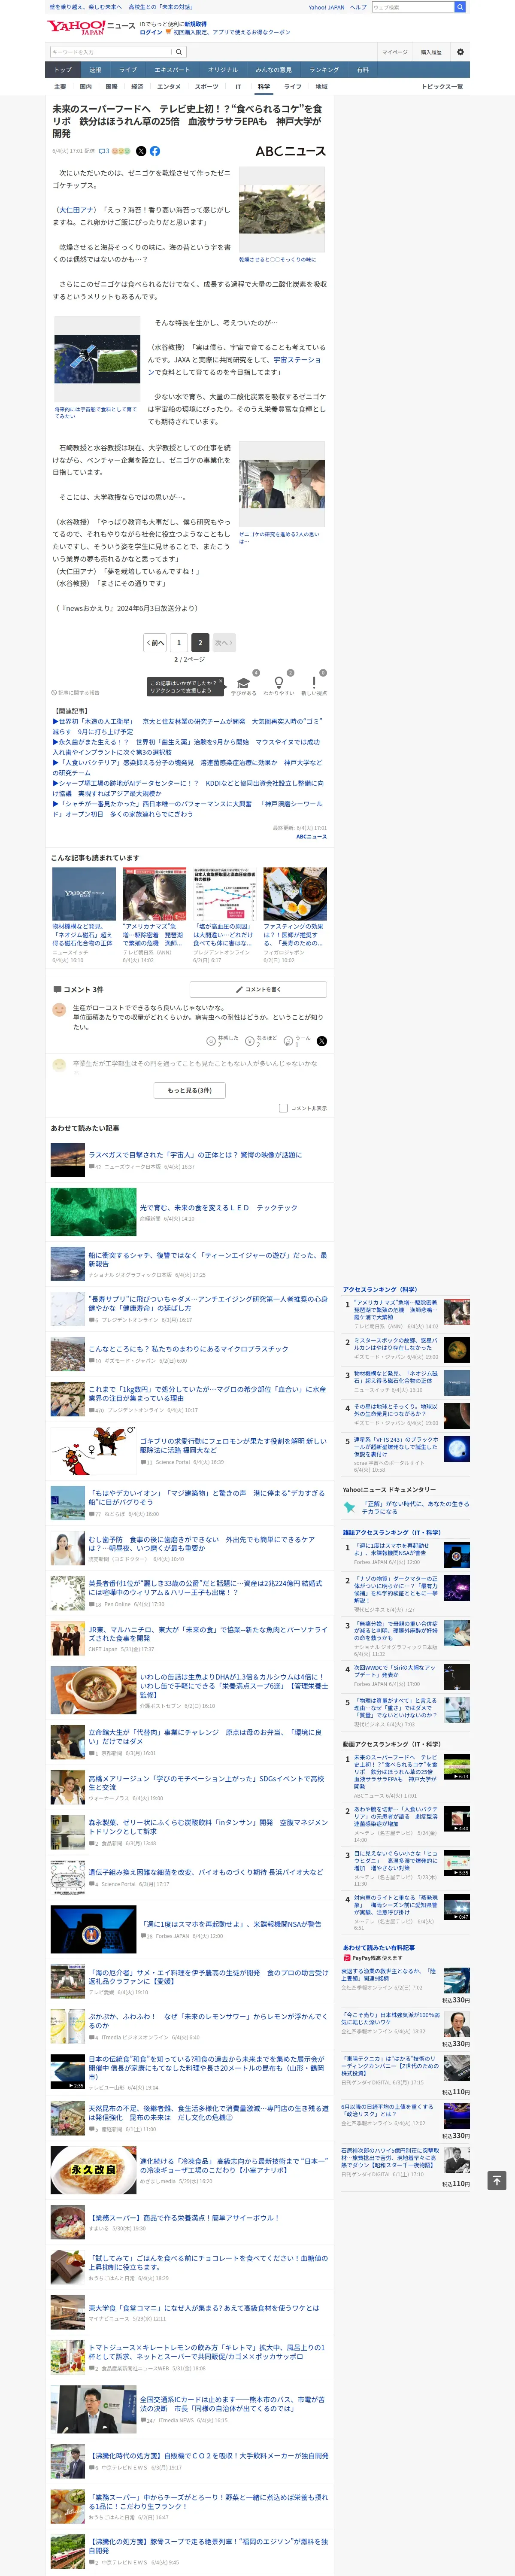515x2576 pixels.
Task: Open the トップ navigation tab
Action: pyautogui.click(x=63, y=70)
